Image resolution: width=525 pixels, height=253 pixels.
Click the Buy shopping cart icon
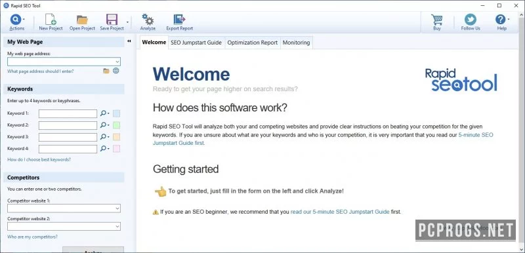pos(437,20)
